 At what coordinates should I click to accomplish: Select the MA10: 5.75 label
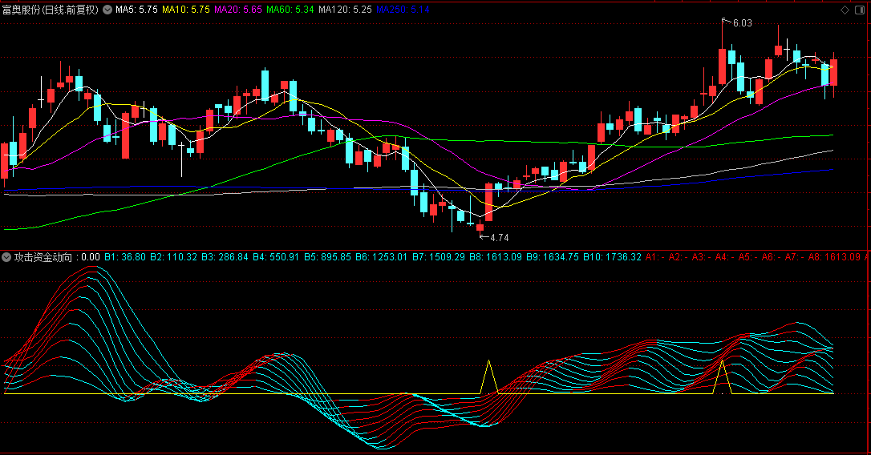point(186,10)
